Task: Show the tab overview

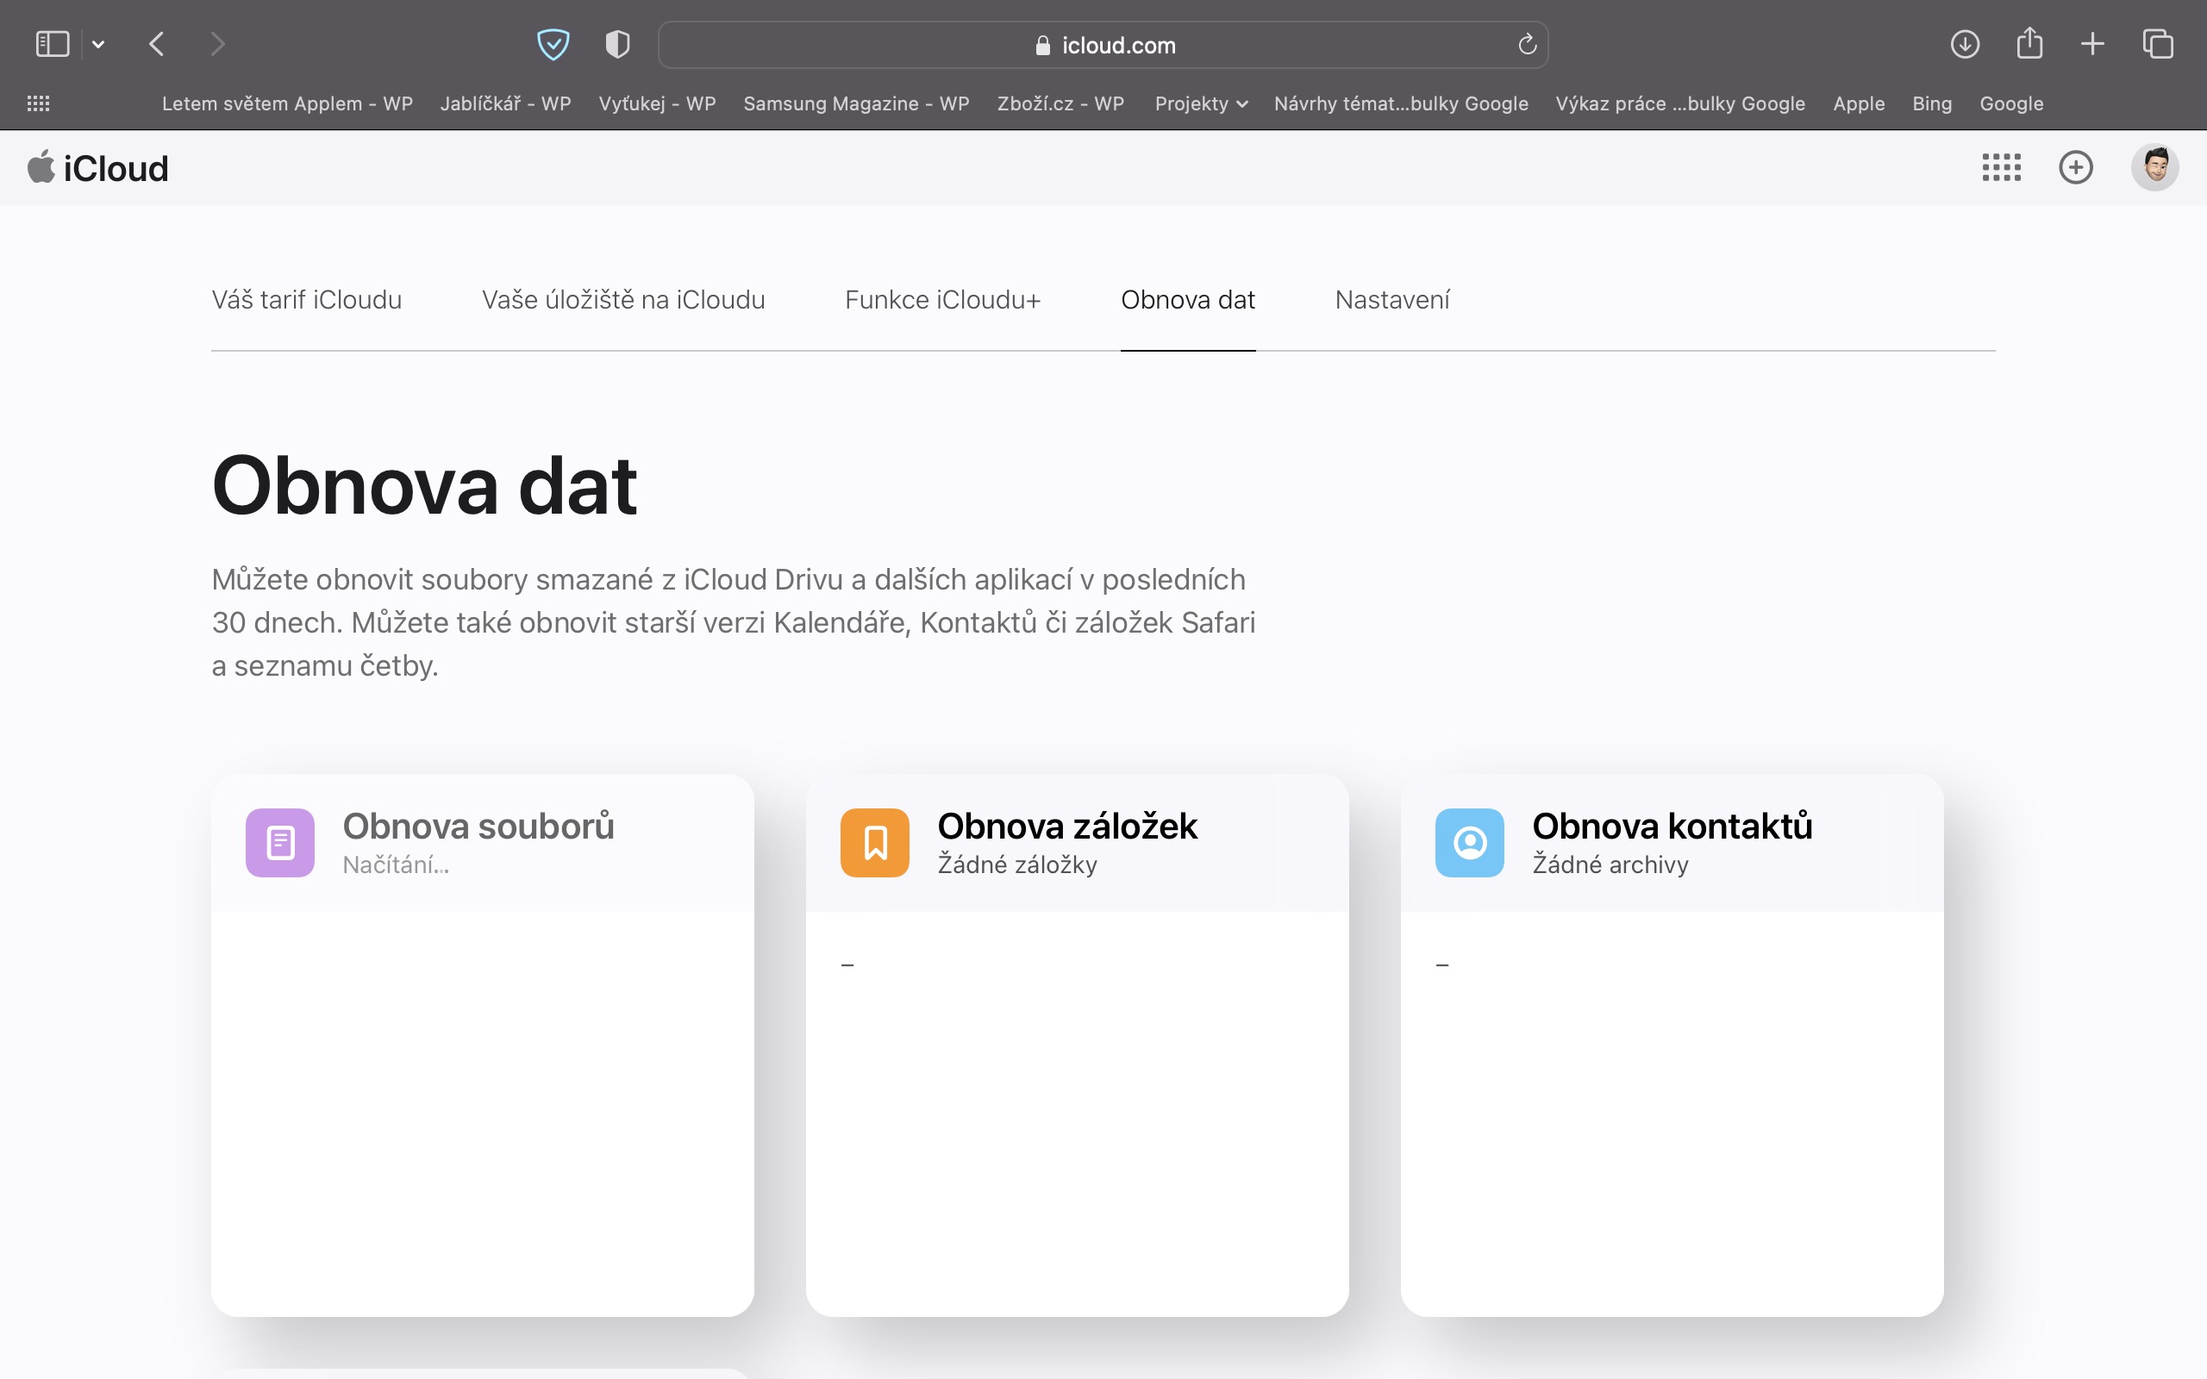Action: pyautogui.click(x=2158, y=44)
